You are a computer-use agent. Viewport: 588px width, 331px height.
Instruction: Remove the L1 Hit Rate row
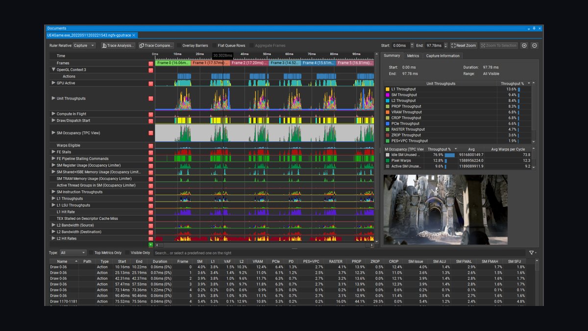point(151,212)
